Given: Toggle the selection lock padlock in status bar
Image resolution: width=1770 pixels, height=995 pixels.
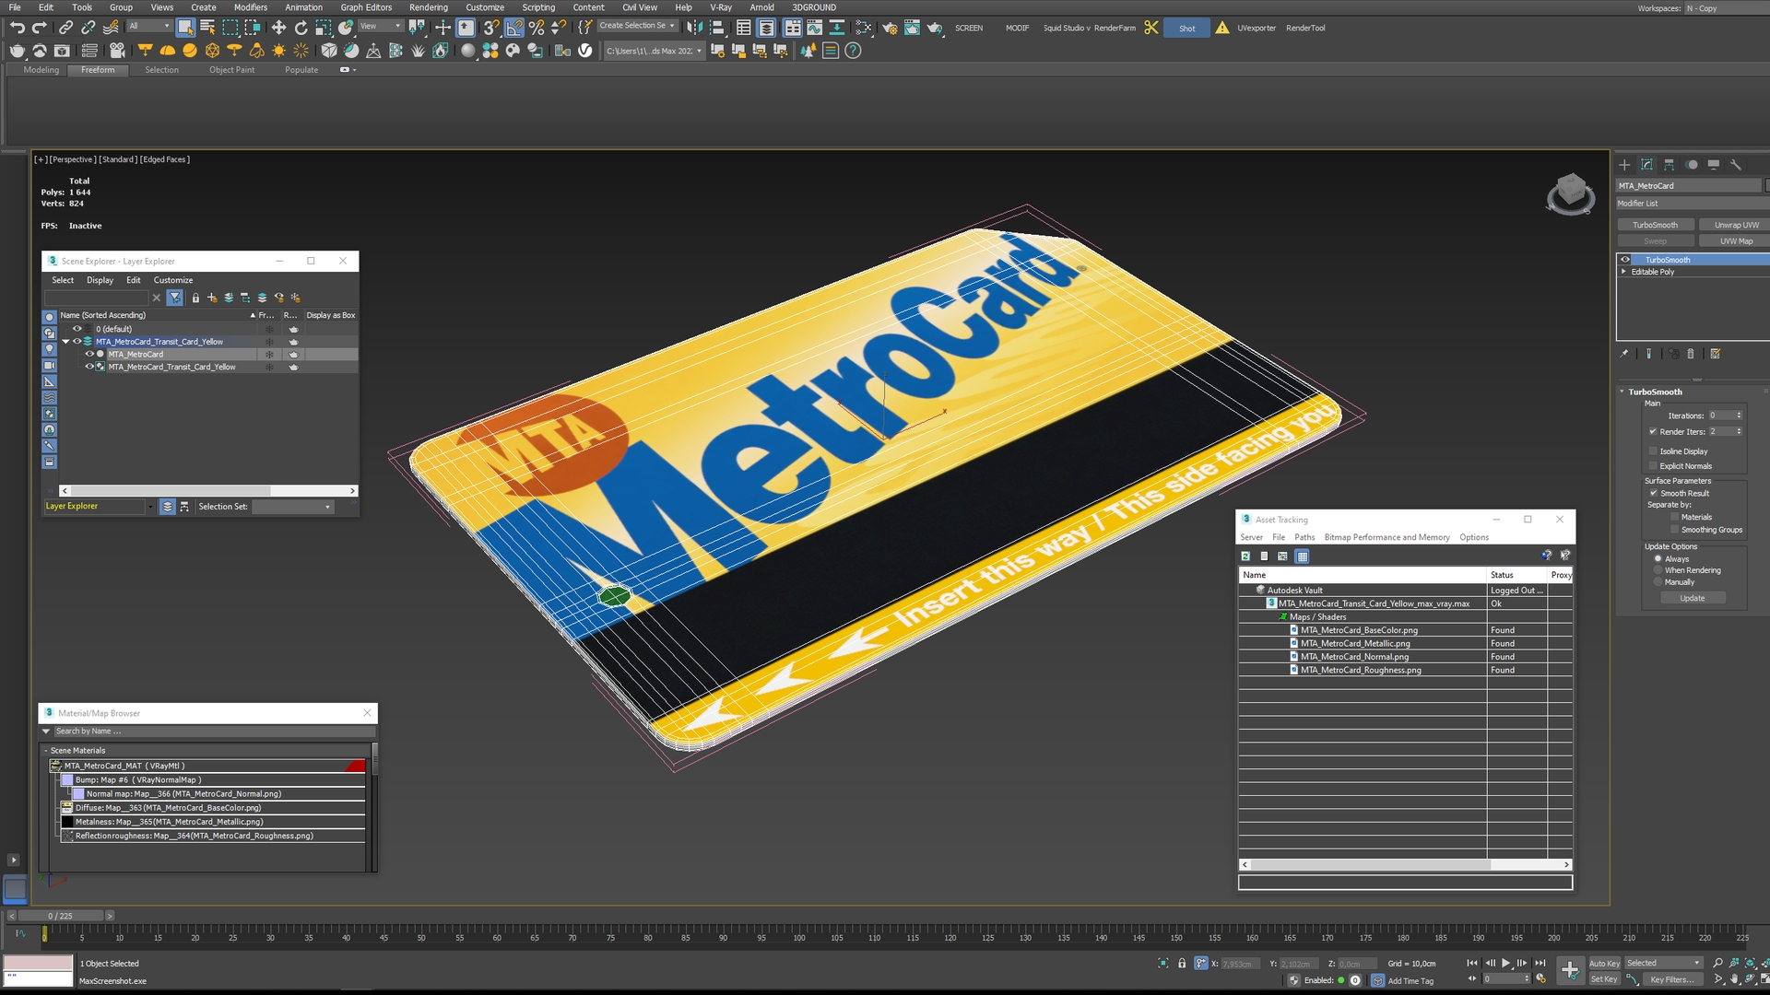Looking at the screenshot, I should click(x=1182, y=963).
